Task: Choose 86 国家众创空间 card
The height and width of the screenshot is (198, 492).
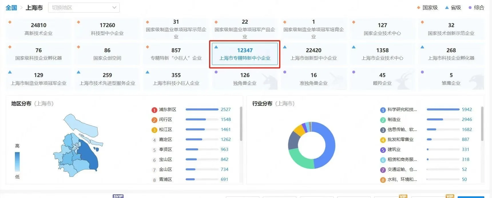Action: coord(107,54)
